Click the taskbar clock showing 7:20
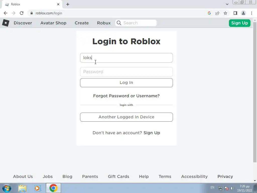Viewport: 257px width, 193px height. pos(244,188)
